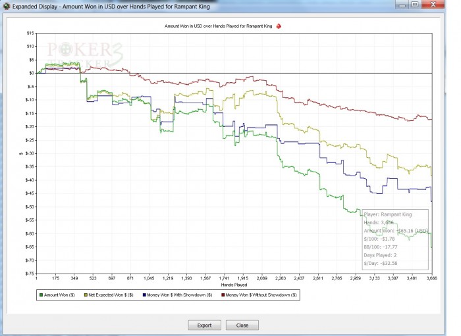Image resolution: width=461 pixels, height=336 pixels.
Task: Click the '2,263' x-axis tick label
Action: coord(280,278)
